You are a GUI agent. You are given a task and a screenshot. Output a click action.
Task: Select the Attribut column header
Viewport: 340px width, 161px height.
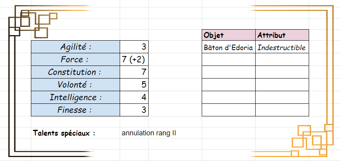pos(282,35)
